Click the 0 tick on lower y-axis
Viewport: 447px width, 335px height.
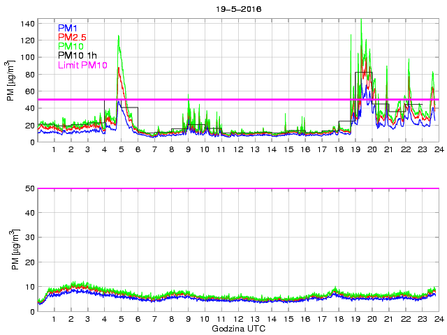(x=32, y=311)
